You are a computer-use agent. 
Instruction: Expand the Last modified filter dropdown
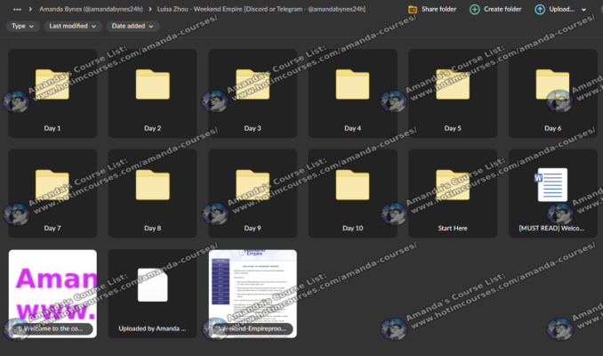click(x=73, y=26)
